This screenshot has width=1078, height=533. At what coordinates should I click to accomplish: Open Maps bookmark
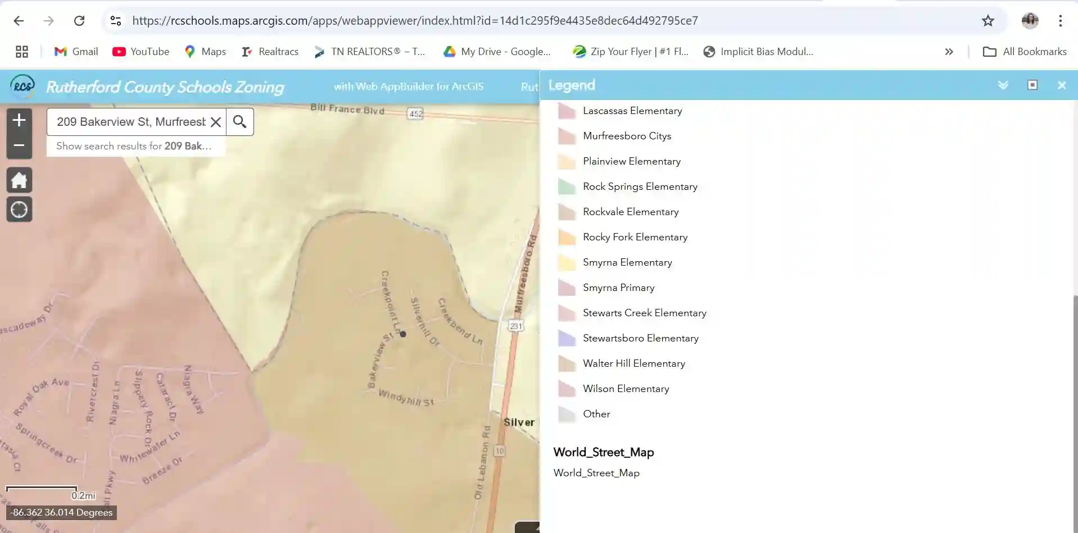[x=205, y=52]
